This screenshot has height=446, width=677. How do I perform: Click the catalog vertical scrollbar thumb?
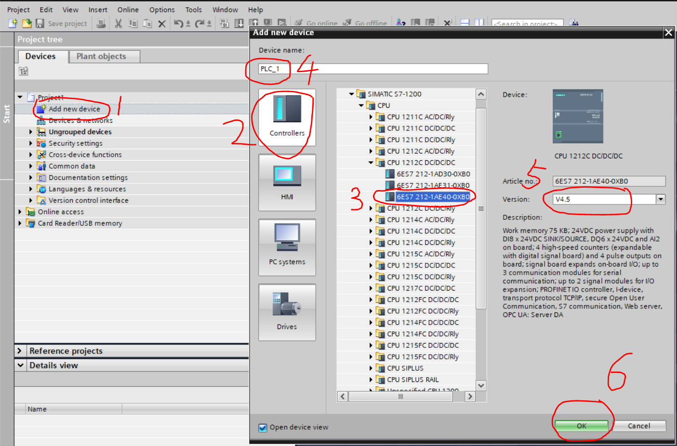[x=481, y=208]
